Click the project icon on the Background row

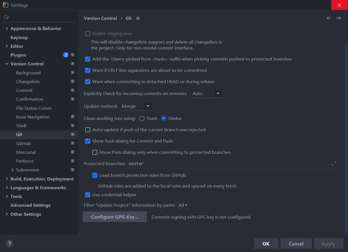tap(72, 73)
